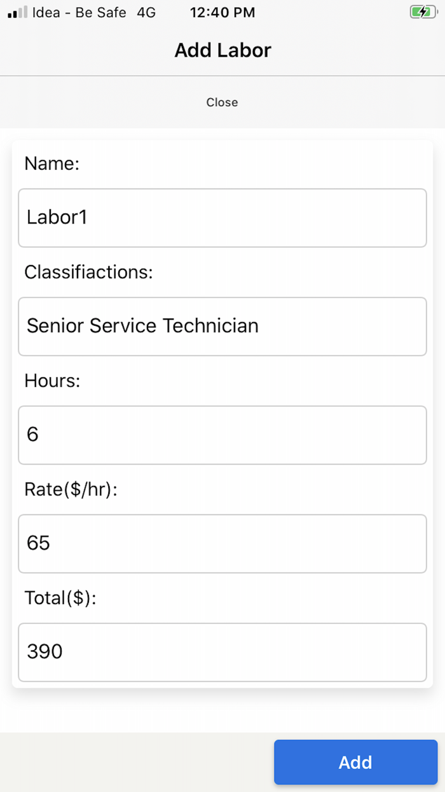Screen dimensions: 445x792
Task: Tap the Classifications input field
Action: point(222,327)
